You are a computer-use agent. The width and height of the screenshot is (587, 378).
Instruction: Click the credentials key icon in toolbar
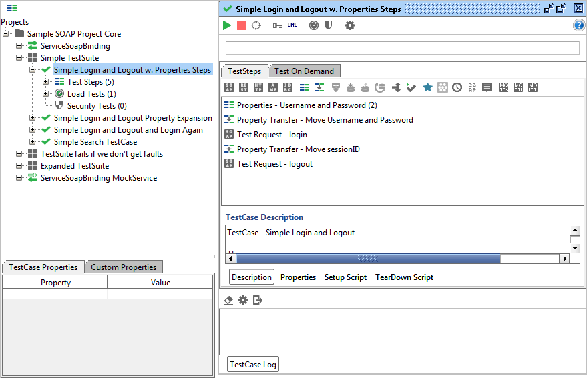[x=277, y=25]
